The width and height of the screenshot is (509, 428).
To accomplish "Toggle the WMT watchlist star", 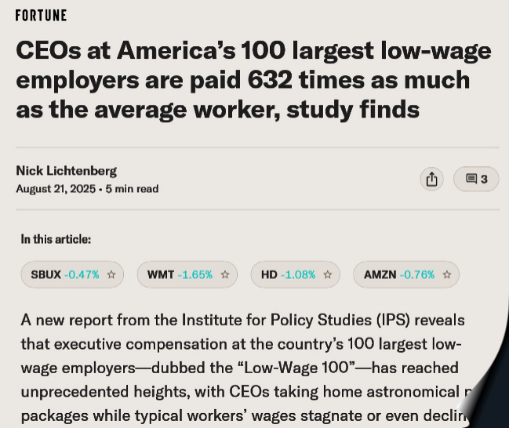I will pyautogui.click(x=225, y=275).
